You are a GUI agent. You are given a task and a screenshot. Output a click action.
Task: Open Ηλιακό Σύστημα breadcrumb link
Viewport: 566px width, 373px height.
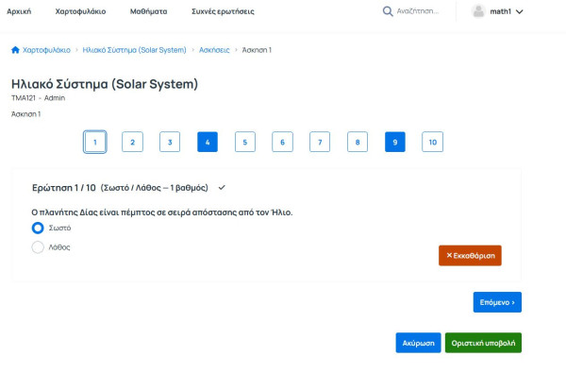click(x=134, y=50)
